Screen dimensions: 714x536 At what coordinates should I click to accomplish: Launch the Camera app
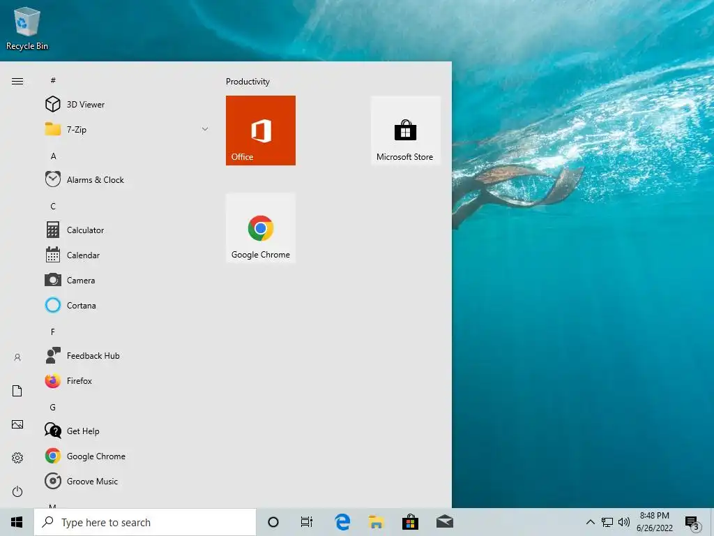127,281
